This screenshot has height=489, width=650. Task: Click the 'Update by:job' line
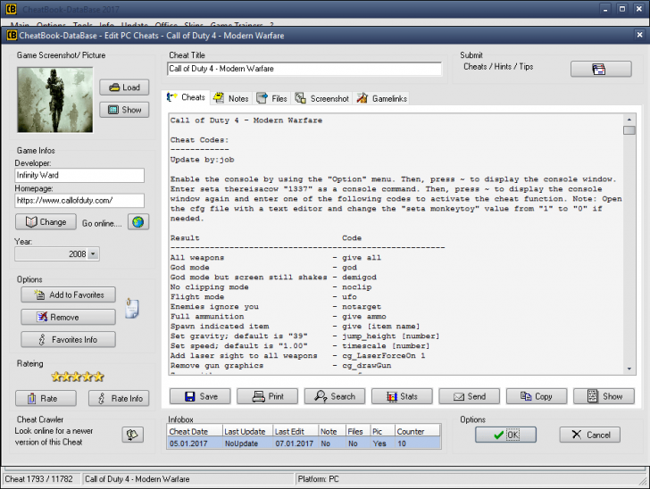point(203,160)
